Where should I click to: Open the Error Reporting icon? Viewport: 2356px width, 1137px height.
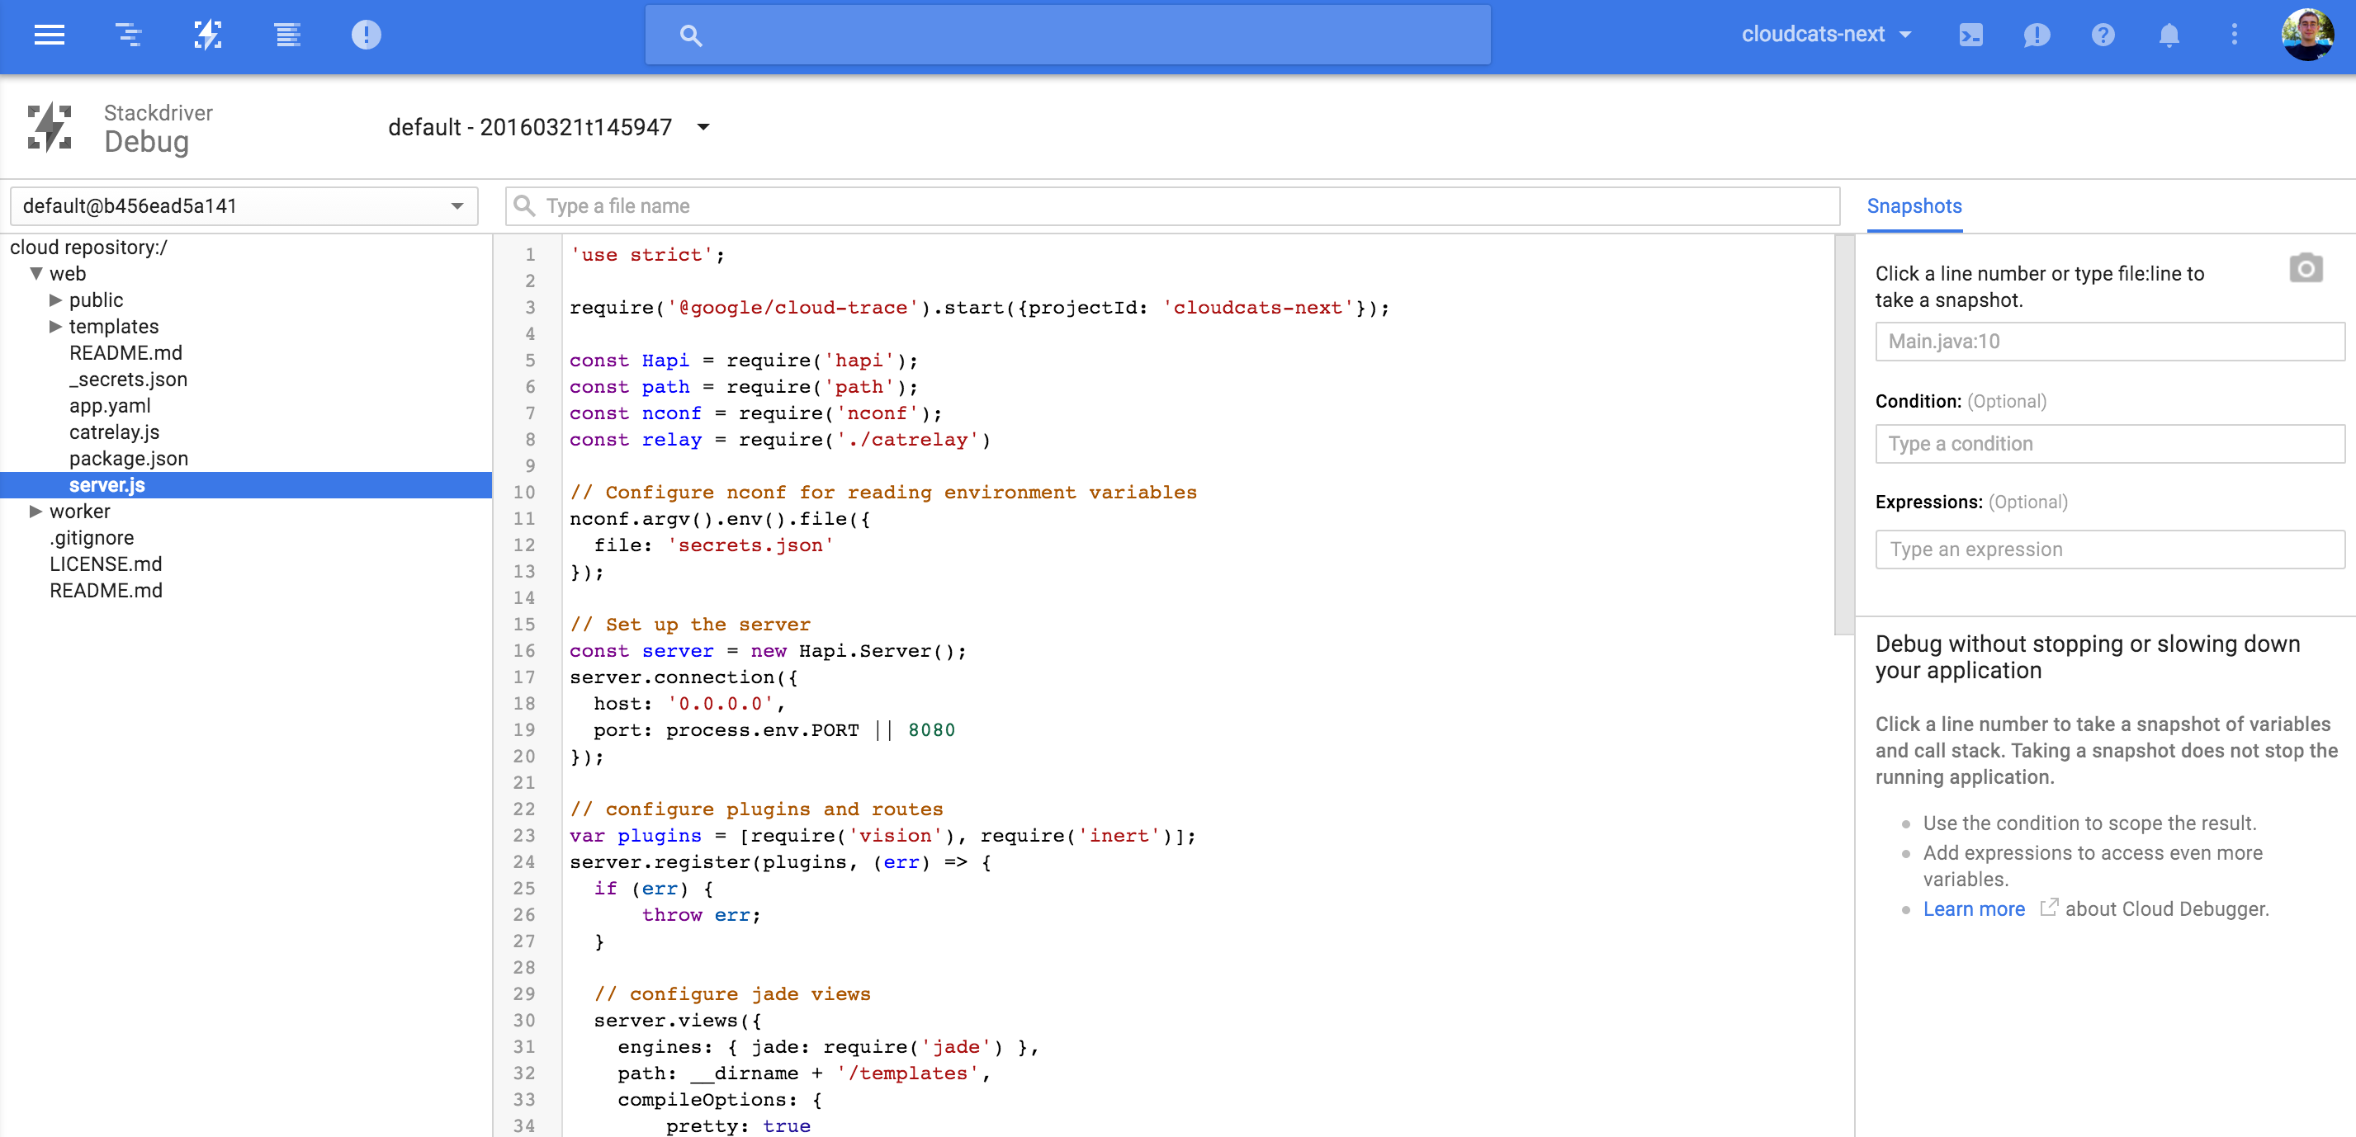tap(366, 35)
